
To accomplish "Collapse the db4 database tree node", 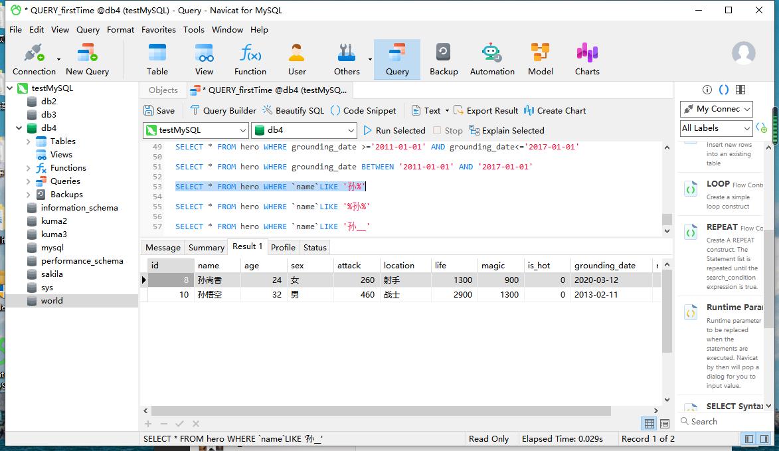I will (19, 128).
